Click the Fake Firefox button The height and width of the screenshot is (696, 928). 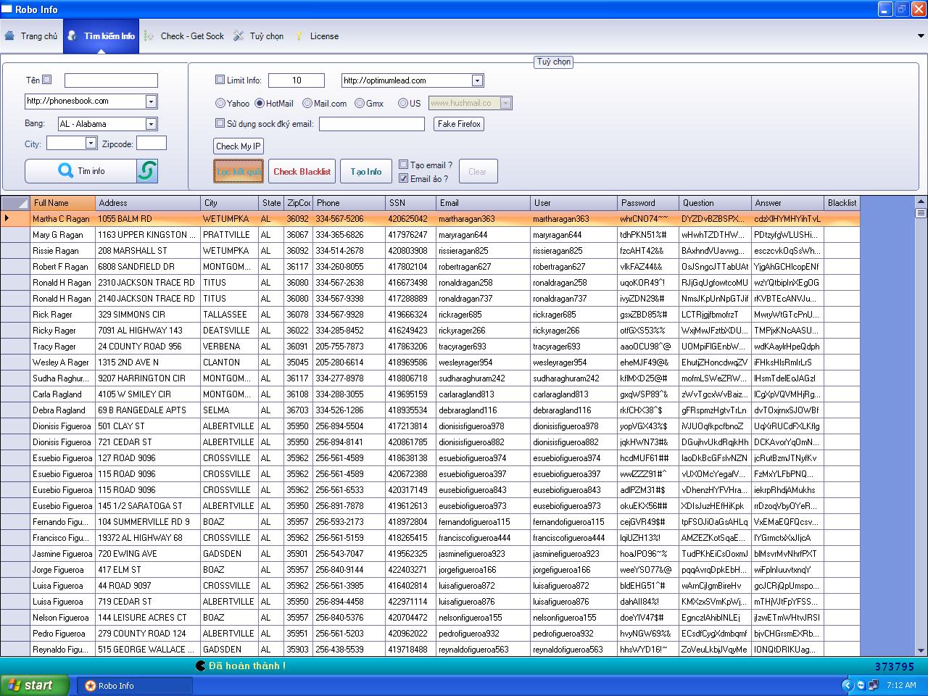pos(459,124)
